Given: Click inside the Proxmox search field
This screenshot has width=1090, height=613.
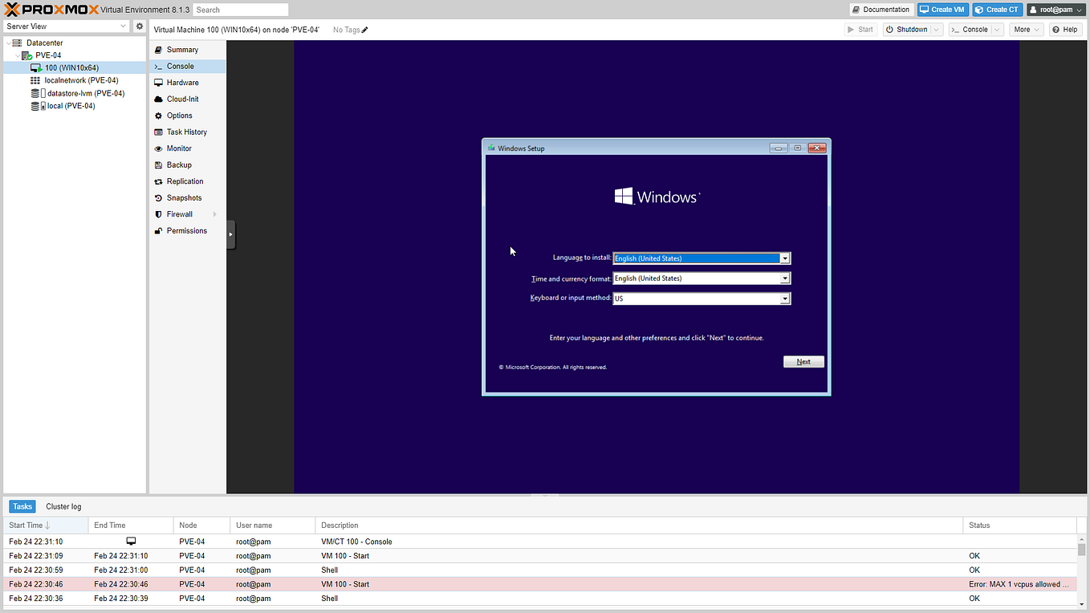Looking at the screenshot, I should click(x=240, y=9).
